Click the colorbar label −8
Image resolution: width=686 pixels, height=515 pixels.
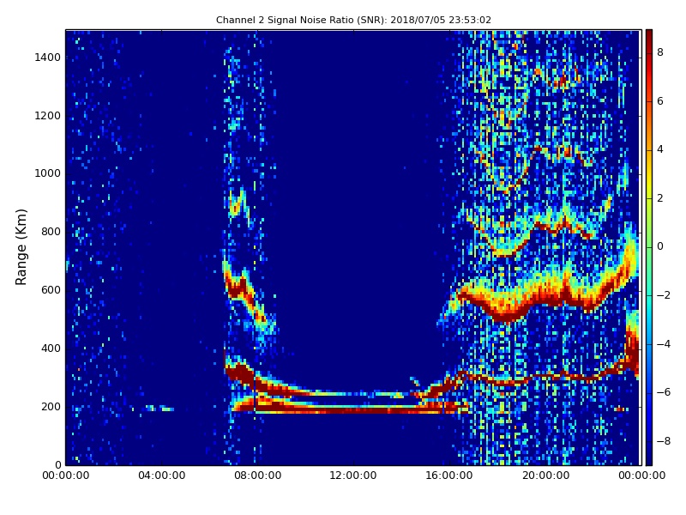click(663, 441)
